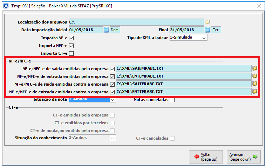The width and height of the screenshot is (266, 167).
Task: Toggle entrada emitidas pela empresa checkbox
Action: pyautogui.click(x=112, y=76)
